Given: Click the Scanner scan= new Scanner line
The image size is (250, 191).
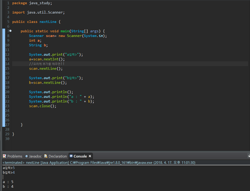Looking at the screenshot, I should coord(68,36).
